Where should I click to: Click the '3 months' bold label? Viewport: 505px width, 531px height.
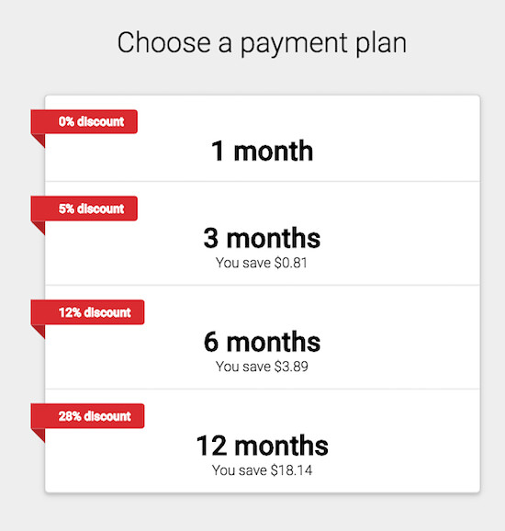coord(262,238)
